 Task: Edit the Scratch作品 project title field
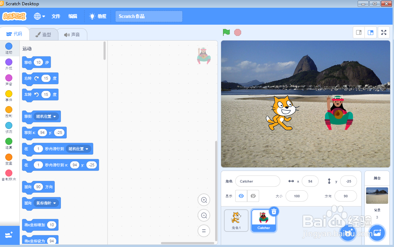click(149, 16)
